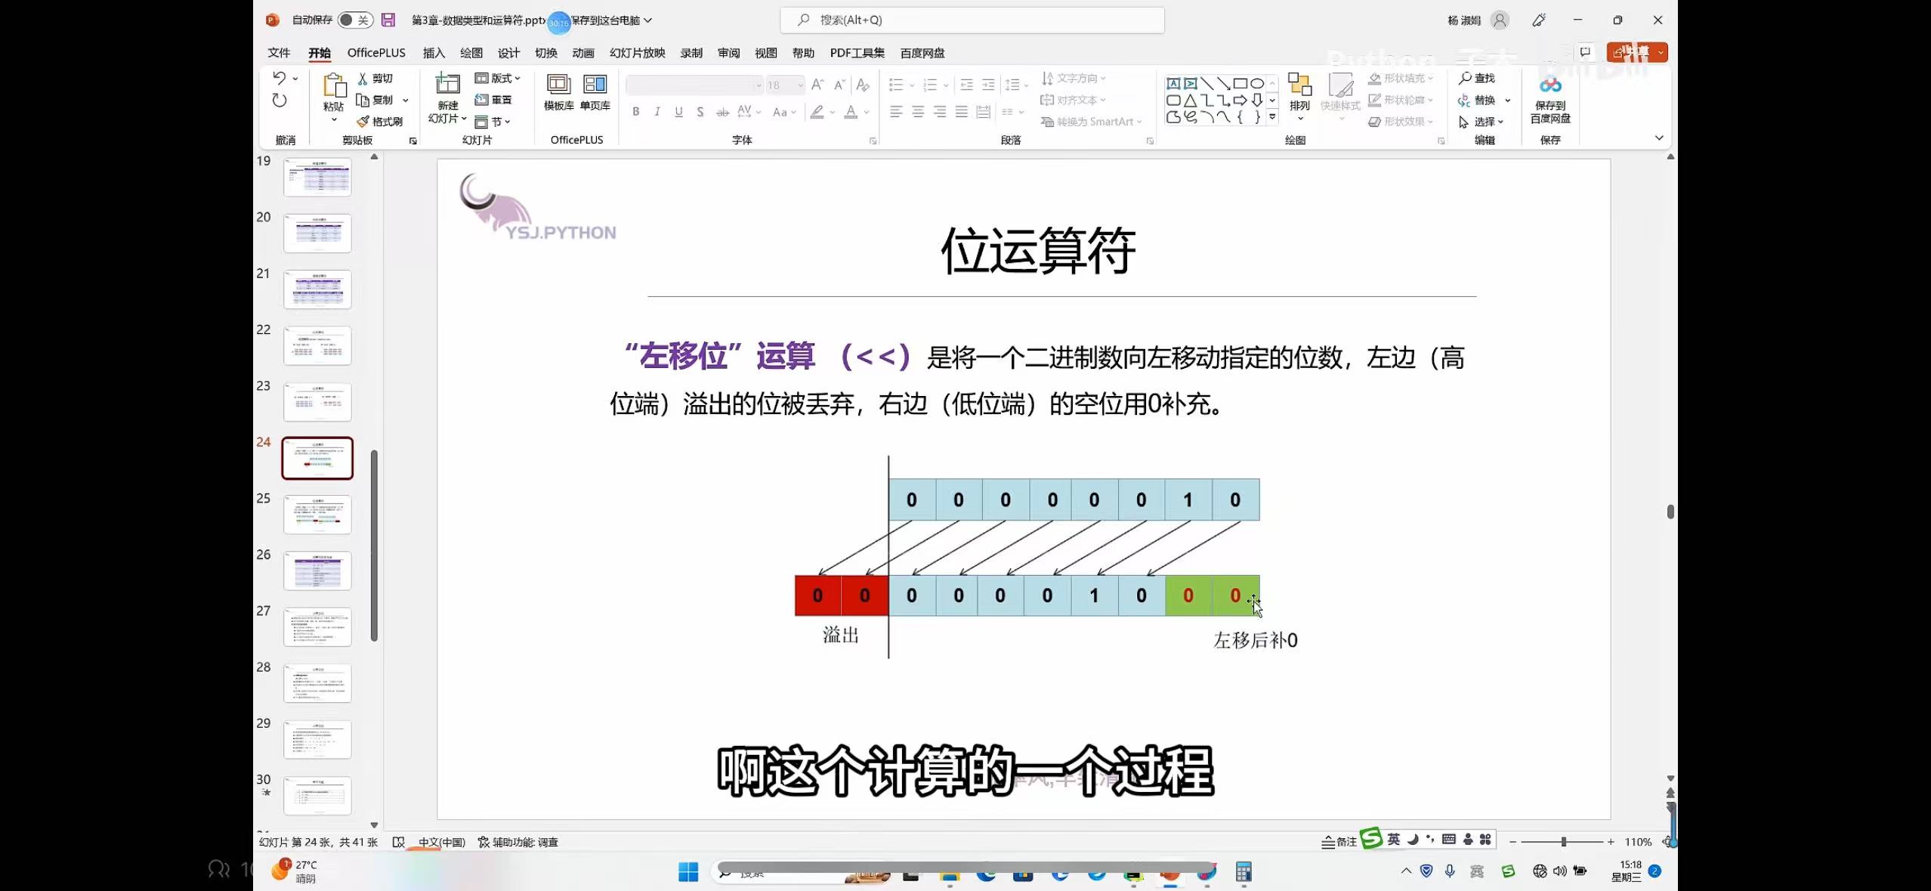This screenshot has height=891, width=1931.
Task: Toggle bold text formatting
Action: pyautogui.click(x=636, y=112)
